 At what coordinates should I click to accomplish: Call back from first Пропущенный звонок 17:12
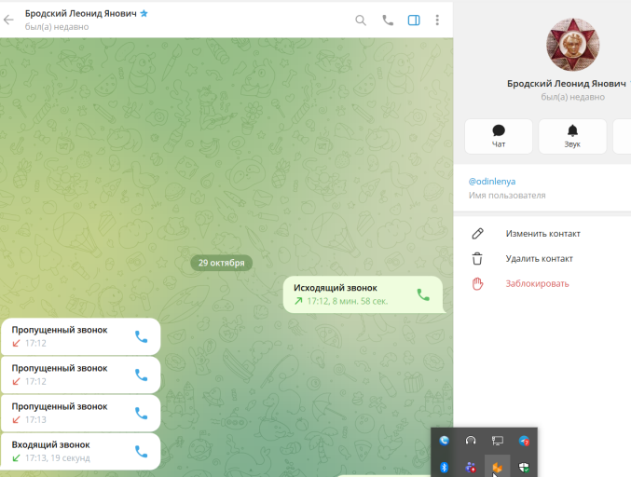coord(141,336)
